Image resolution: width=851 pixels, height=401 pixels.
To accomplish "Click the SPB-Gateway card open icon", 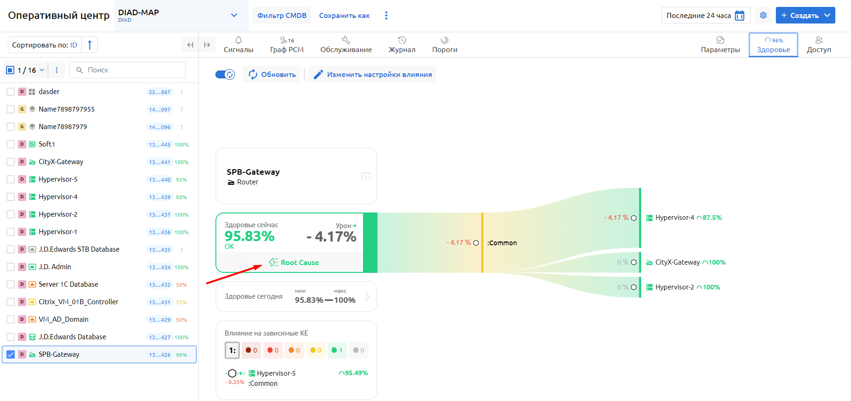I will (366, 176).
